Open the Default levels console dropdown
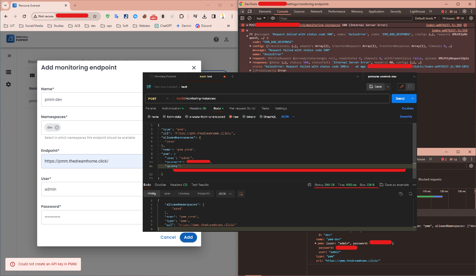This screenshot has height=276, width=476. tap(425, 18)
